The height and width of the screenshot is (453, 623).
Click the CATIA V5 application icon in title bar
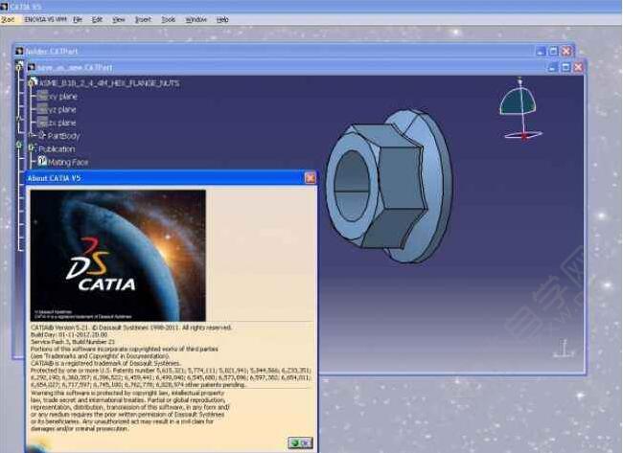[4, 7]
